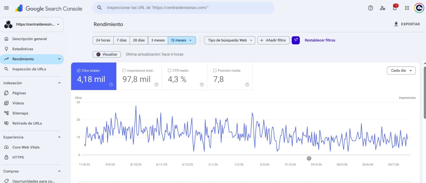This screenshot has height=183, width=426.
Task: Click the Inspección de URLs magnifier icon
Action: click(6, 69)
